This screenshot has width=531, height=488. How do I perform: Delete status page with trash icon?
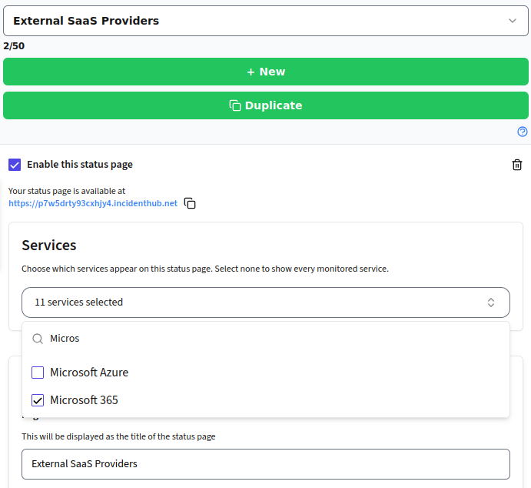point(516,165)
